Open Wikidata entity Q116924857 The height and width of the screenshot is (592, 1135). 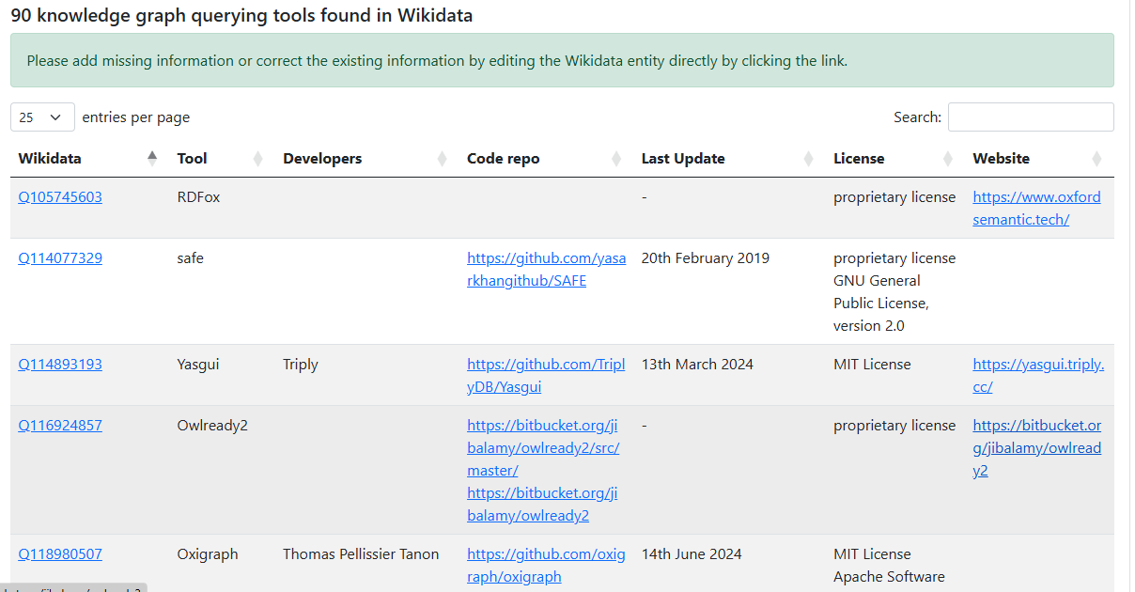click(60, 426)
